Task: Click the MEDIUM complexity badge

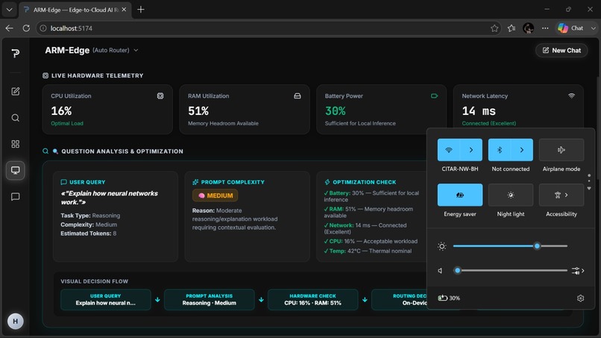Action: tap(215, 195)
